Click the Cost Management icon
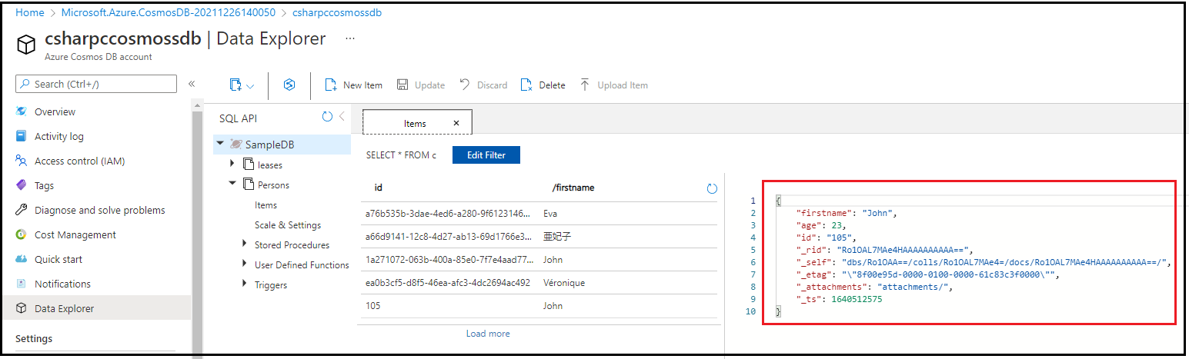 click(22, 234)
